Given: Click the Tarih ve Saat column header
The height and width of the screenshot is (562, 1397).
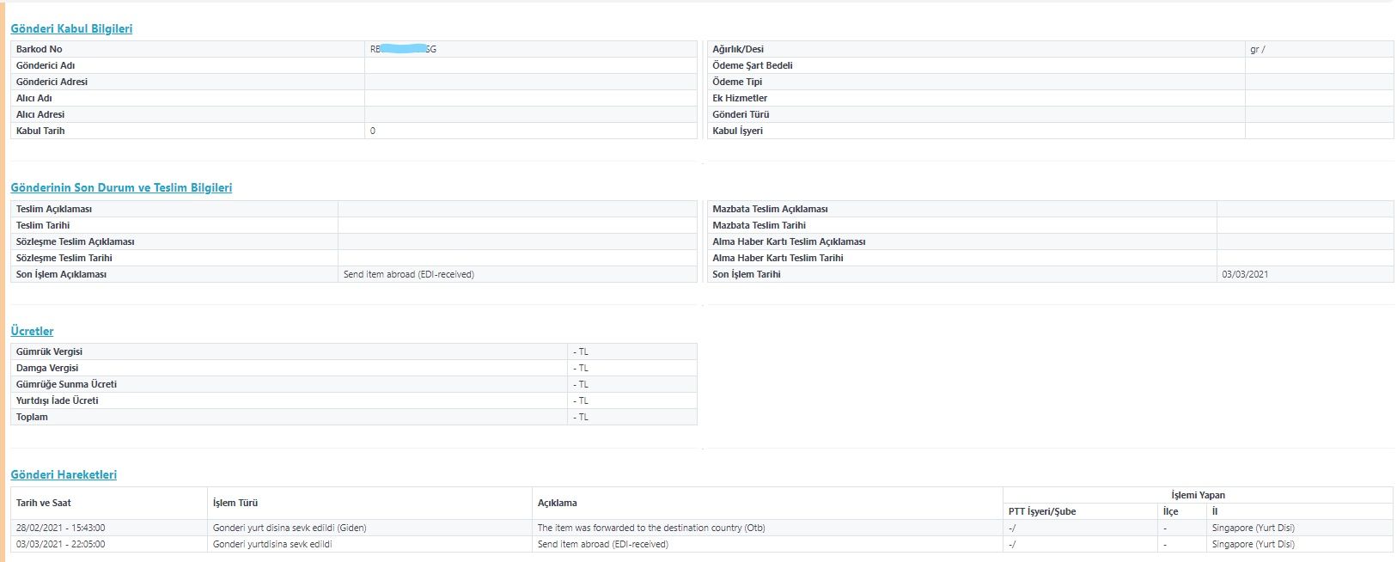Looking at the screenshot, I should point(44,503).
